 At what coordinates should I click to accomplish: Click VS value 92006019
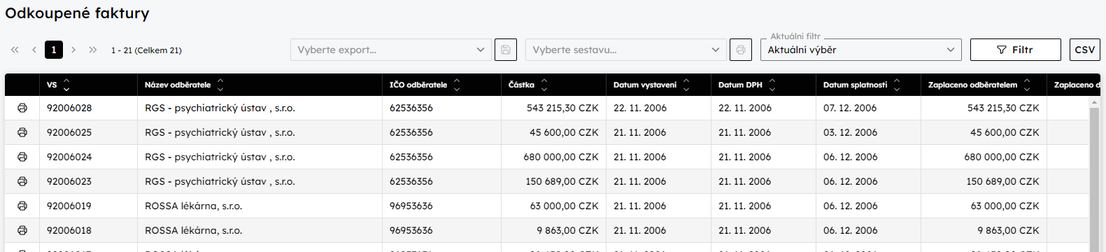coord(69,206)
